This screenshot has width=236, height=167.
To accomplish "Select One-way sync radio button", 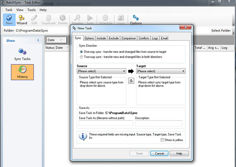I will (81, 51).
